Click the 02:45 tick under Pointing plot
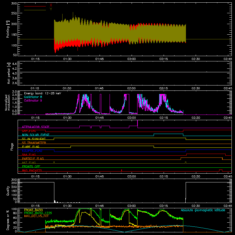This screenshot has height=235, width=235. (228, 59)
